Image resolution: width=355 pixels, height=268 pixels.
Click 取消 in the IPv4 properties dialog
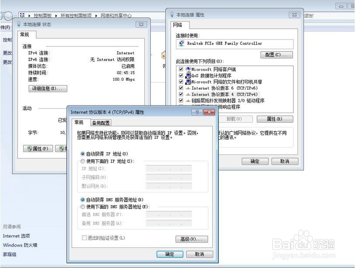tap(200, 254)
